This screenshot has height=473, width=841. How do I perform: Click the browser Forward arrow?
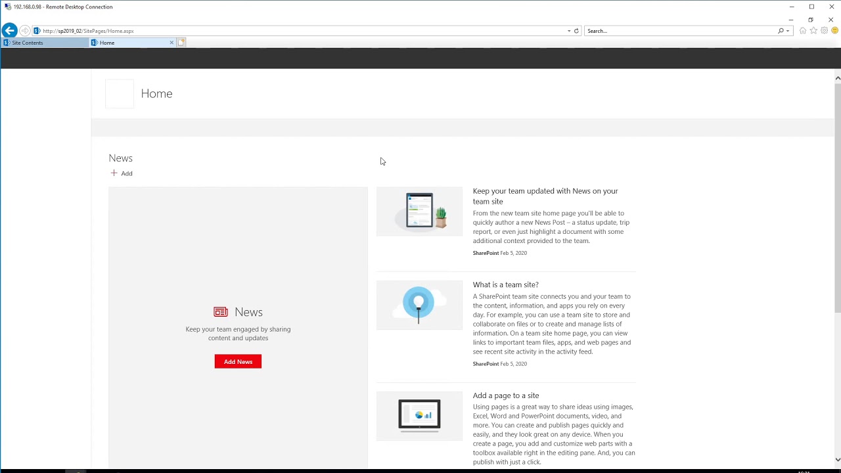(25, 31)
